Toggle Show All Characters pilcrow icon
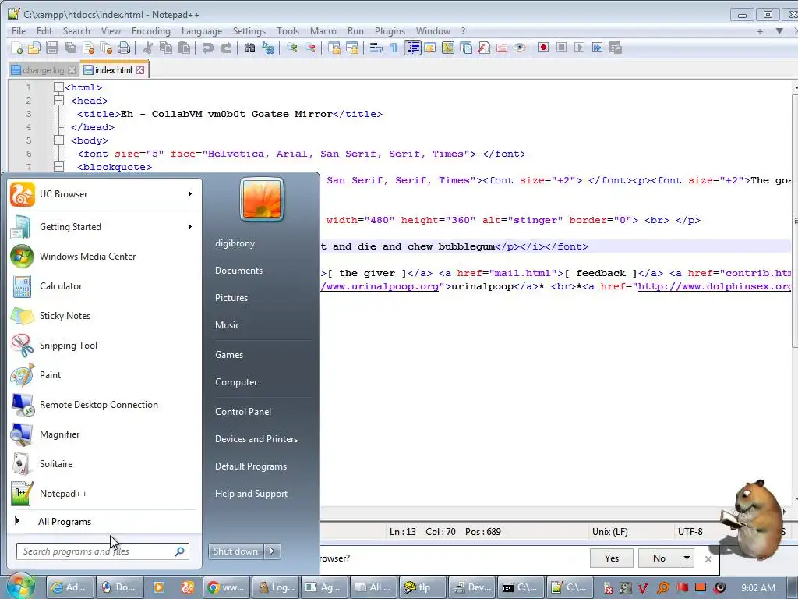This screenshot has height=599, width=798. 394,48
